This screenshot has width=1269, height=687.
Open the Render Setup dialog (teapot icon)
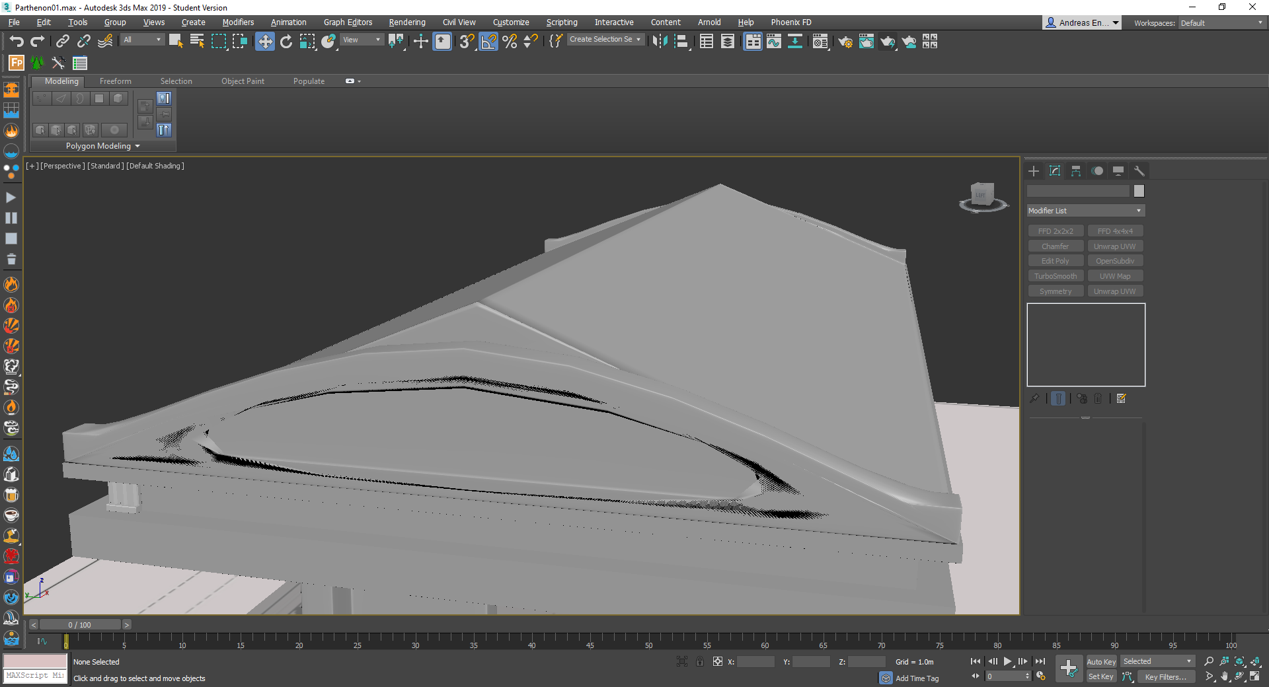pyautogui.click(x=845, y=42)
